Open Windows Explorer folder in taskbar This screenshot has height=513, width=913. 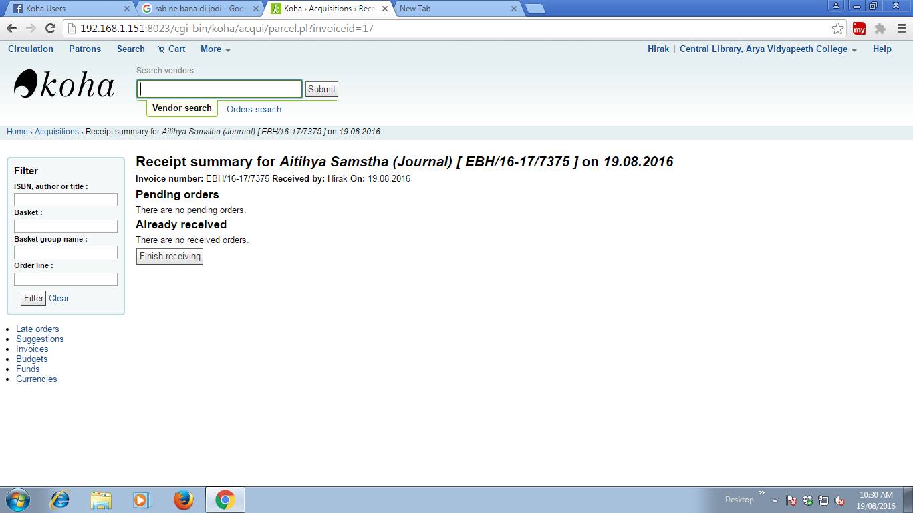click(x=101, y=500)
